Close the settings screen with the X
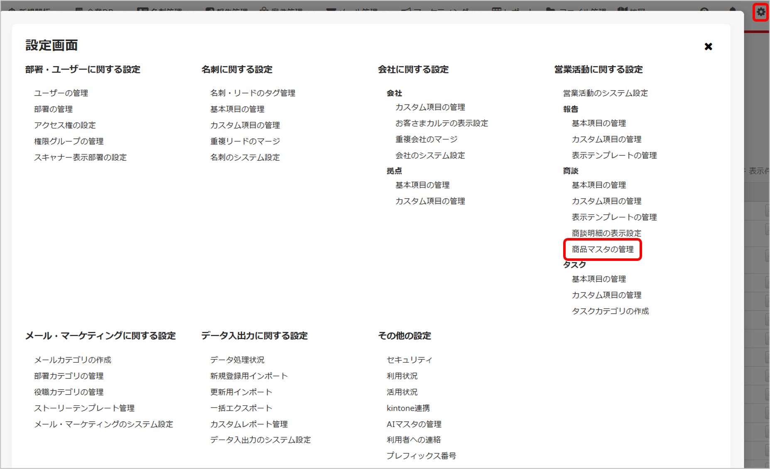This screenshot has width=770, height=469. click(x=708, y=47)
